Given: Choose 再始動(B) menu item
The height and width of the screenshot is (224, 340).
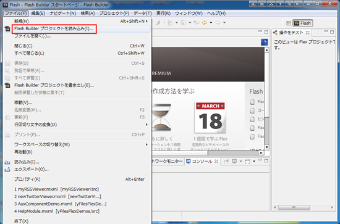Looking at the screenshot, I should pyautogui.click(x=82, y=152).
